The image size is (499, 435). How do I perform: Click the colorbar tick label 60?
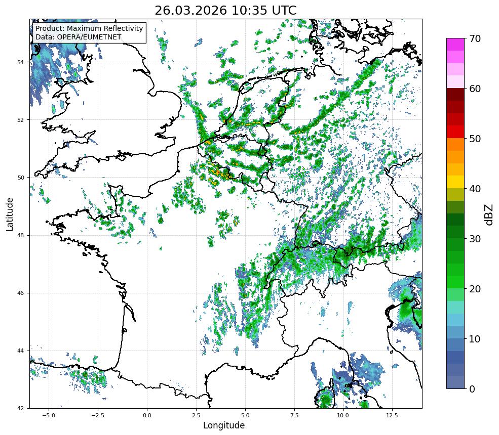tap(475, 89)
